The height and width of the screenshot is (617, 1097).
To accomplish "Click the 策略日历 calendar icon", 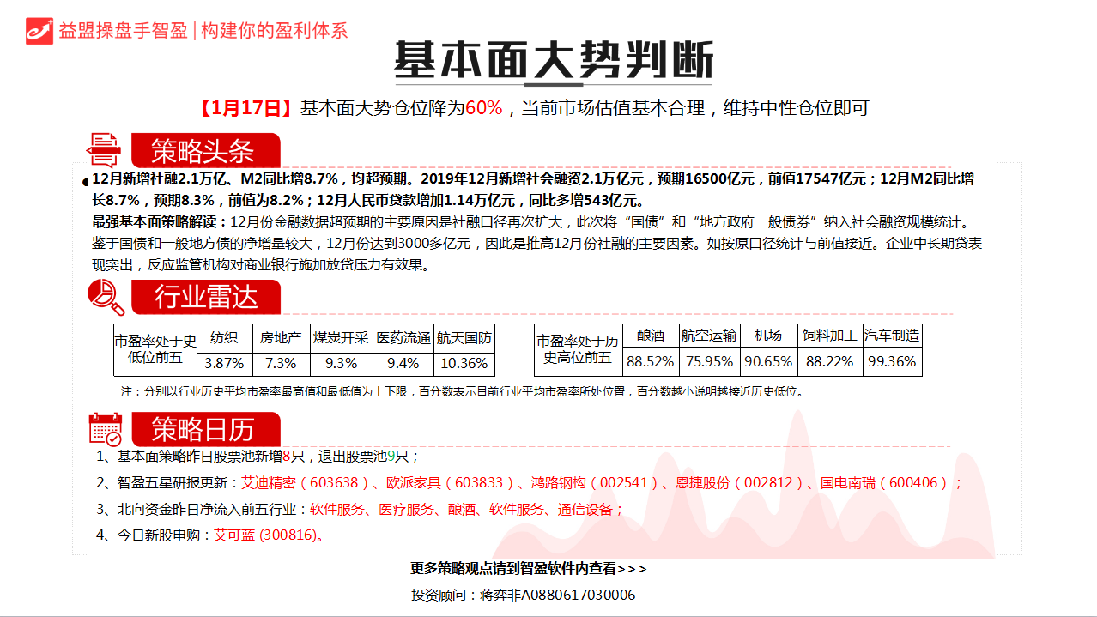I will click(x=106, y=428).
